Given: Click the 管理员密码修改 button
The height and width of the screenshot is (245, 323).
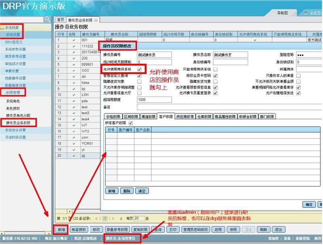Looking at the screenshot, I should click(195, 230).
